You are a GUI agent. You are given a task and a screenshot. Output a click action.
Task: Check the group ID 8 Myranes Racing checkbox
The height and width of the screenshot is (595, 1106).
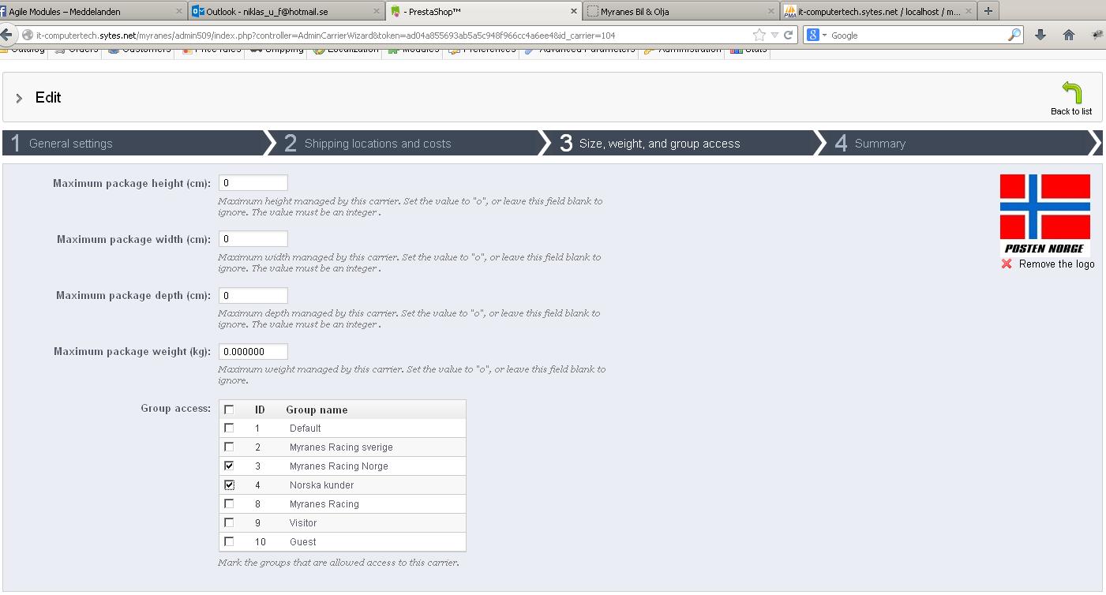click(229, 503)
